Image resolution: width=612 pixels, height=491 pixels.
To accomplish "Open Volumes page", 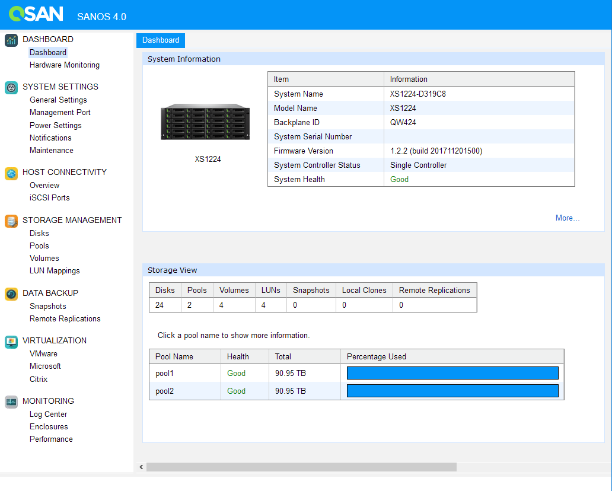I will coord(44,259).
